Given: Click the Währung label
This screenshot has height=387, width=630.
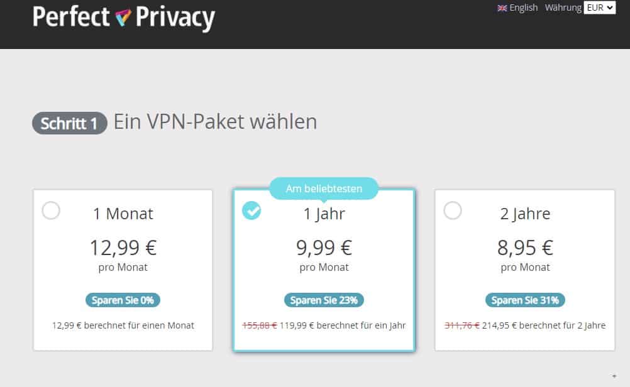Looking at the screenshot, I should pos(562,8).
